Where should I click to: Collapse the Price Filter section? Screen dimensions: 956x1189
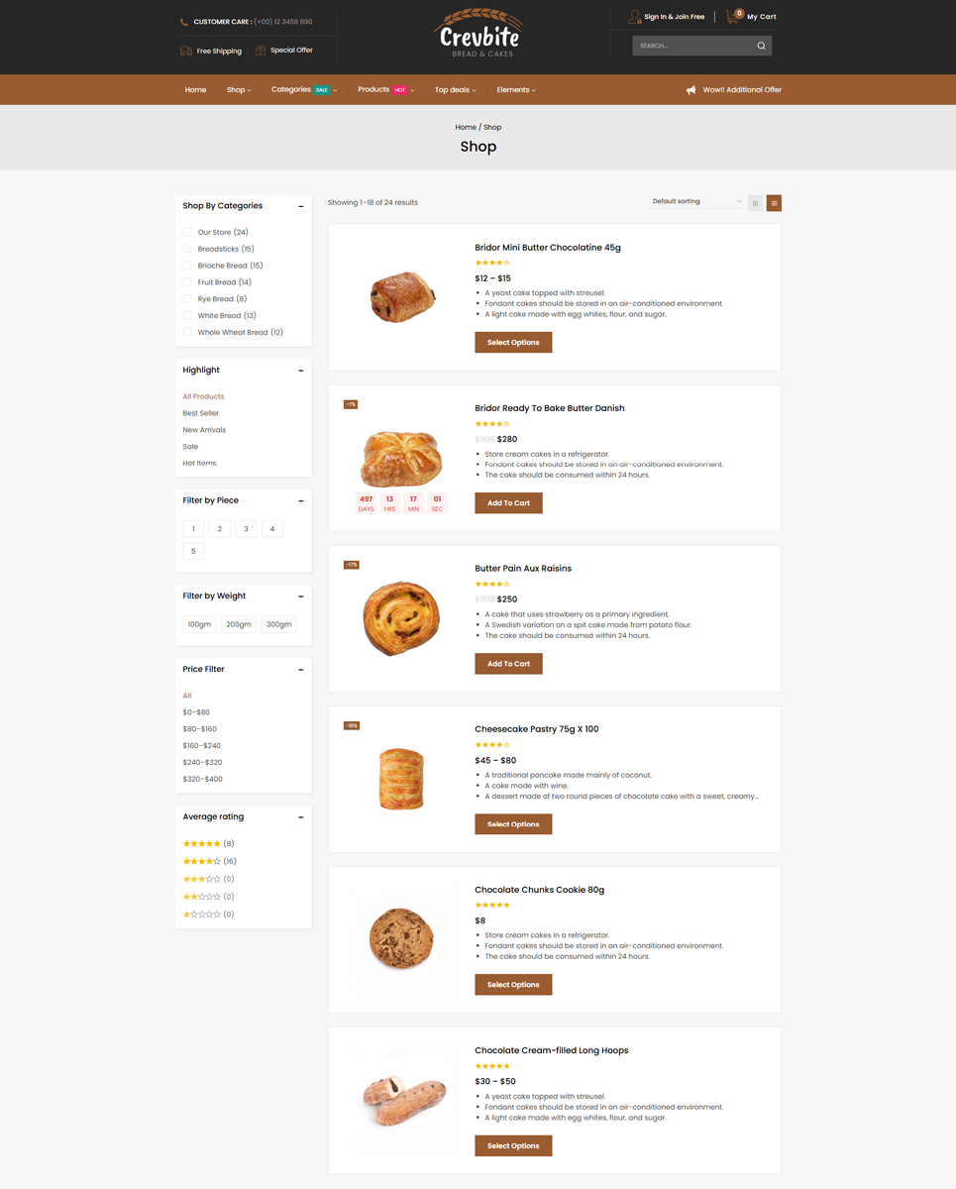tap(301, 670)
